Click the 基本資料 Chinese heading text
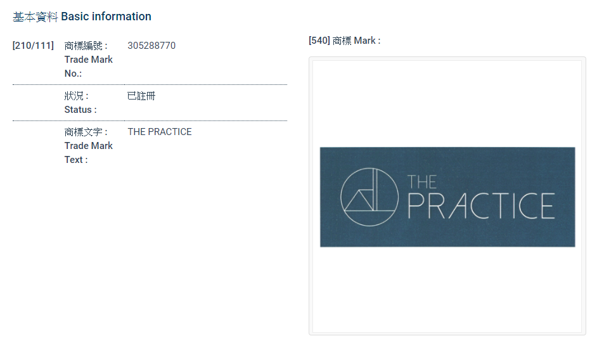 click(35, 16)
